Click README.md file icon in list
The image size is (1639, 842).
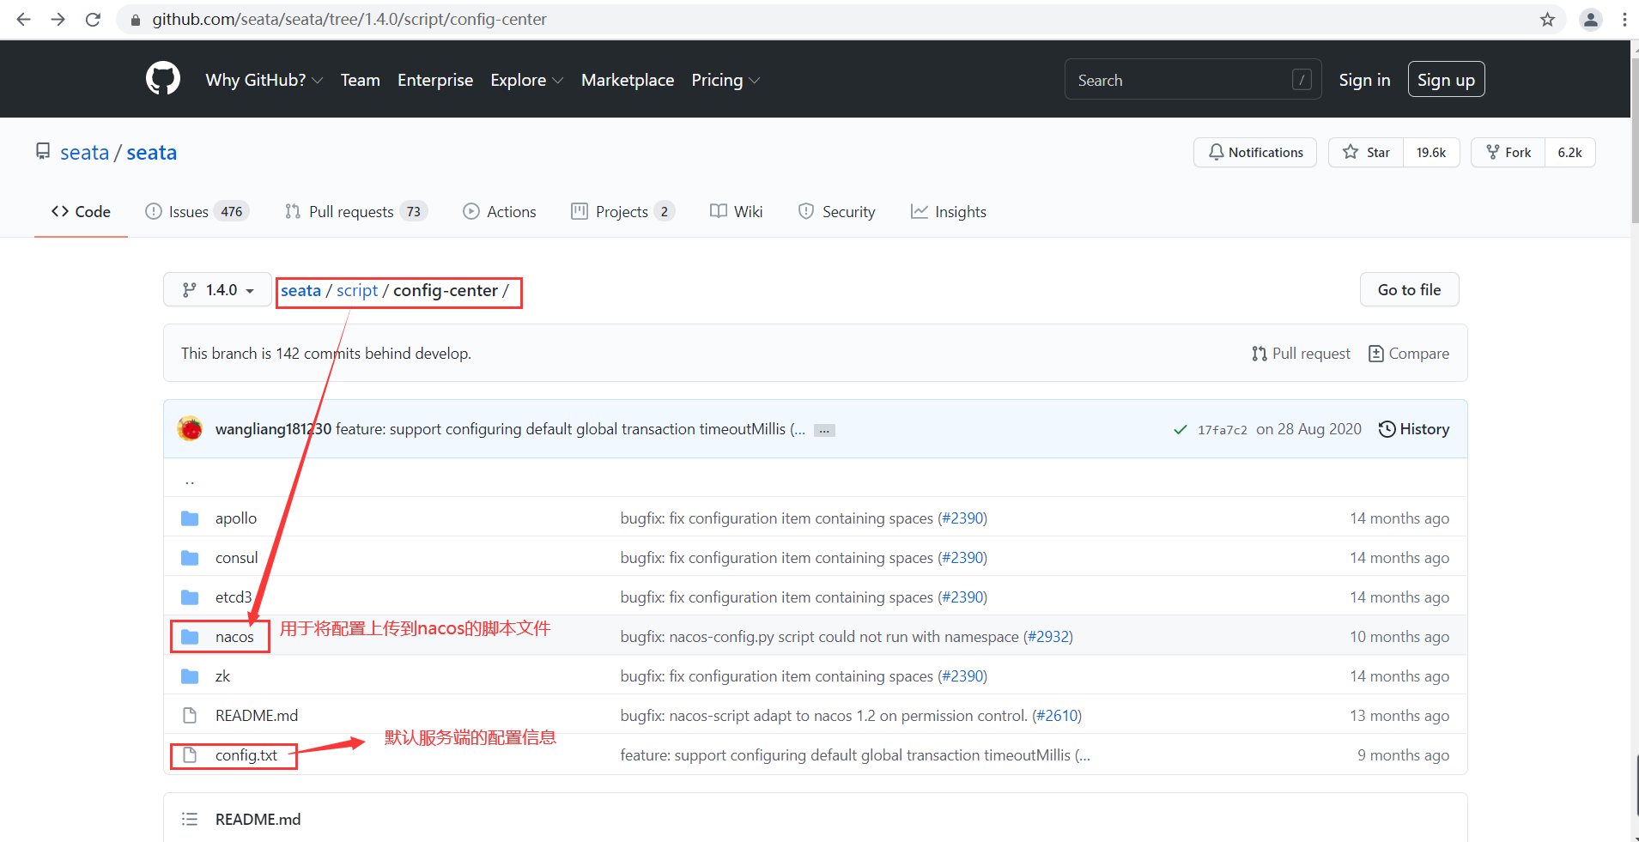[x=190, y=716]
